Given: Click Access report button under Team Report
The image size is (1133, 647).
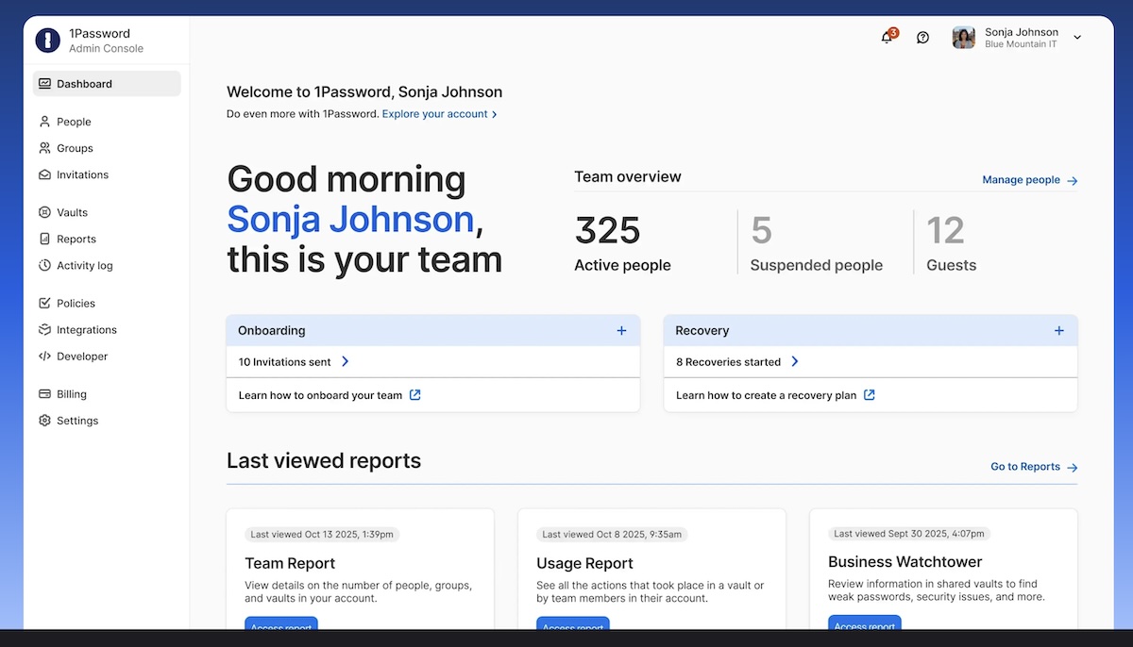Looking at the screenshot, I should pos(281,624).
